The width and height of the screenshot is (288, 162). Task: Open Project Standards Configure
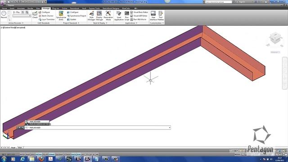click(x=73, y=12)
